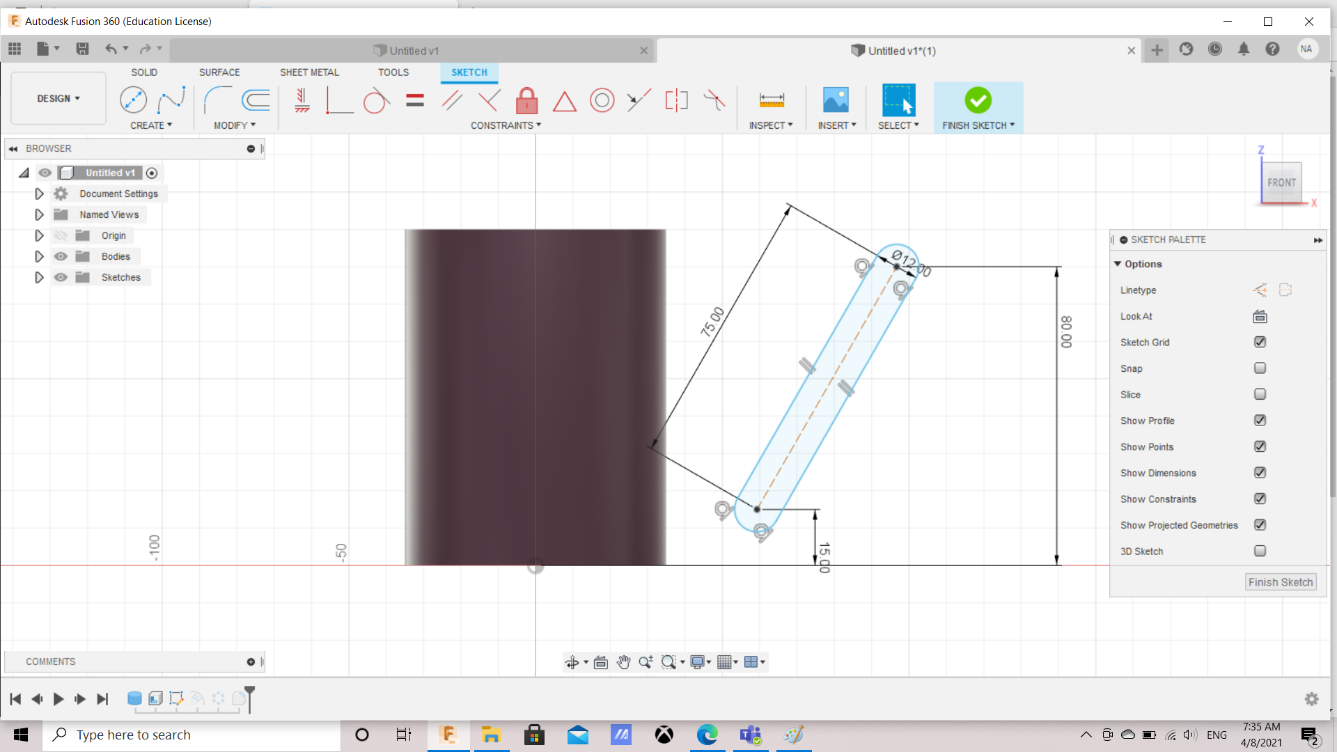
Task: Enable the 3D Sketch checkbox
Action: (x=1260, y=551)
